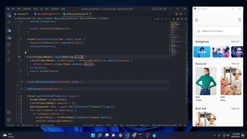Image resolution: width=247 pixels, height=139 pixels.
Task: Click the split editor right icon
Action: pyautogui.click(x=181, y=14)
